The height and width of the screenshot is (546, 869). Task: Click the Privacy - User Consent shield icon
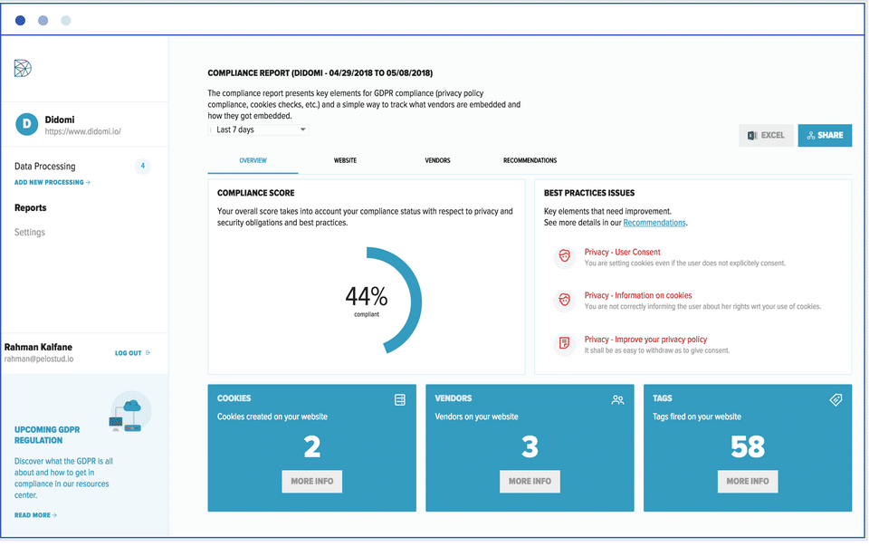point(564,256)
